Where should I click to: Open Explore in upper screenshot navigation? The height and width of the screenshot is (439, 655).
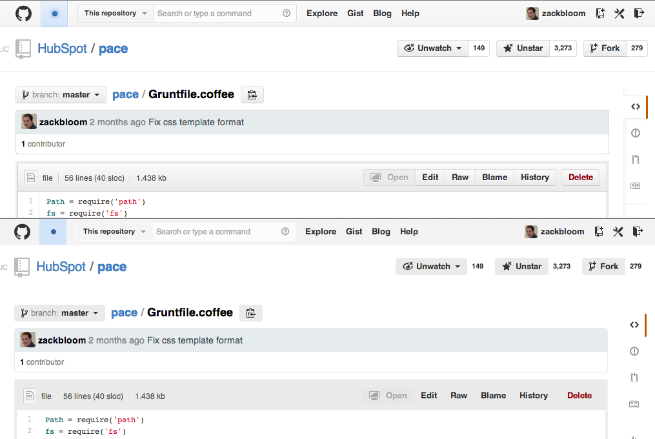coord(322,14)
